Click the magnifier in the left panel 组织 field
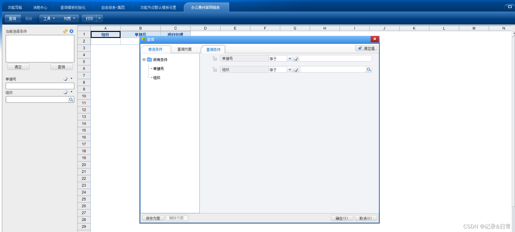Image resolution: width=515 pixels, height=232 pixels. click(71, 99)
